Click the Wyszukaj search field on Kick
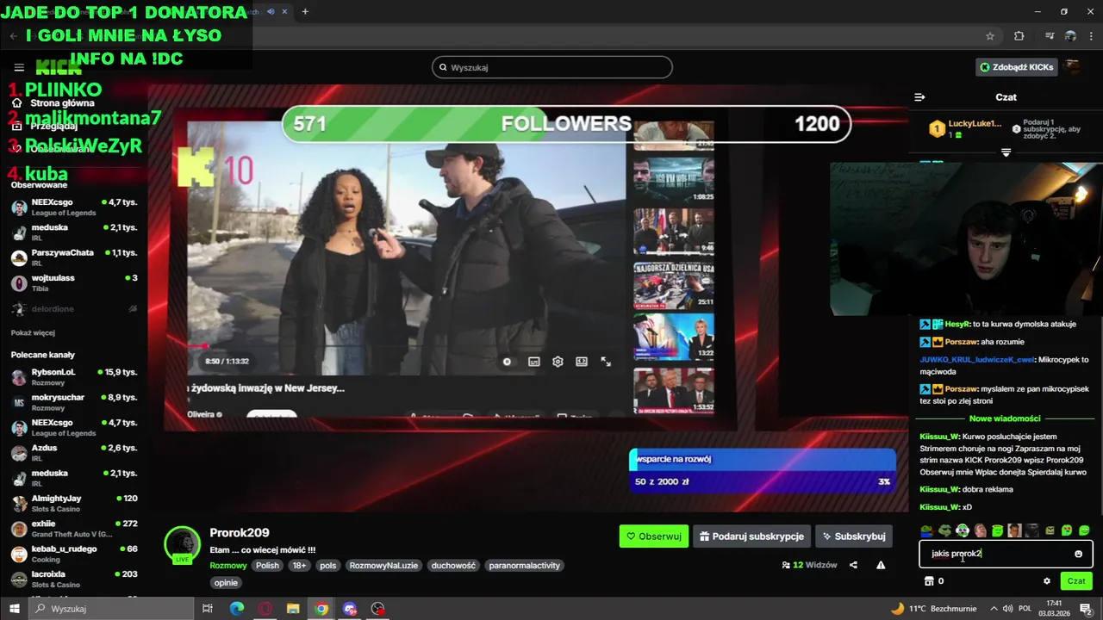The width and height of the screenshot is (1103, 620). click(552, 67)
